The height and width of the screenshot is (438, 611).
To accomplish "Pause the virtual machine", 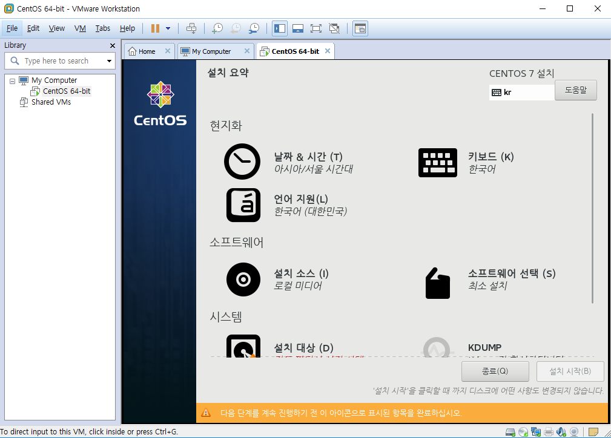I will [155, 28].
